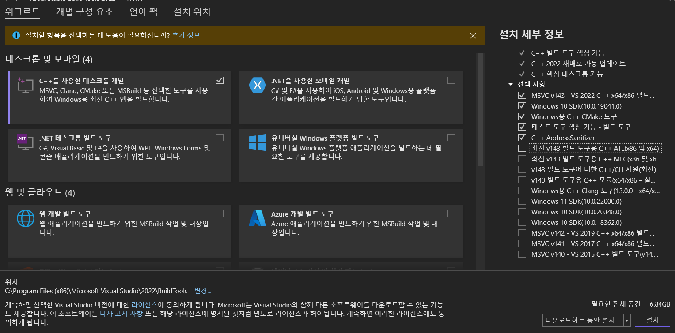Check MSVC v142 - VS 2019 C++ build tools

coord(522,233)
